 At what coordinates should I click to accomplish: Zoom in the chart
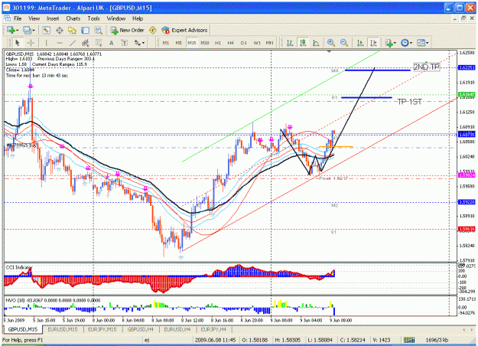click(330, 43)
